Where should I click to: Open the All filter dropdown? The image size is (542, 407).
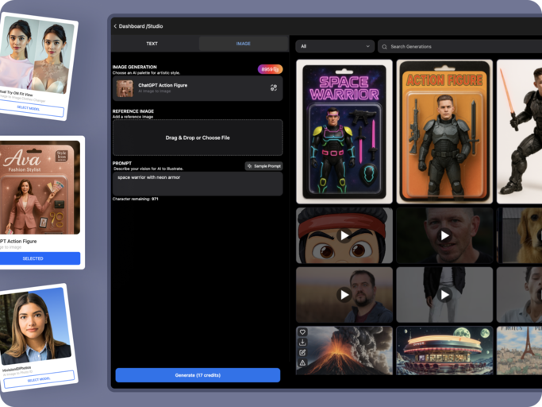coord(334,47)
